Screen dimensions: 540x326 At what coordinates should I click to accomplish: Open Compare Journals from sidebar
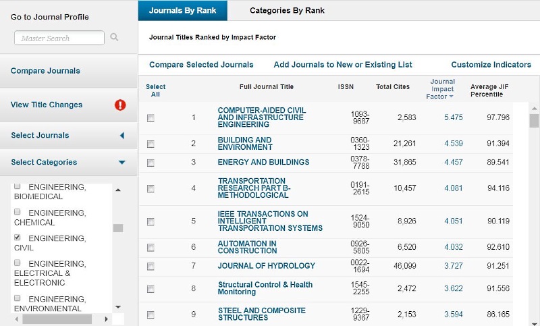[45, 71]
